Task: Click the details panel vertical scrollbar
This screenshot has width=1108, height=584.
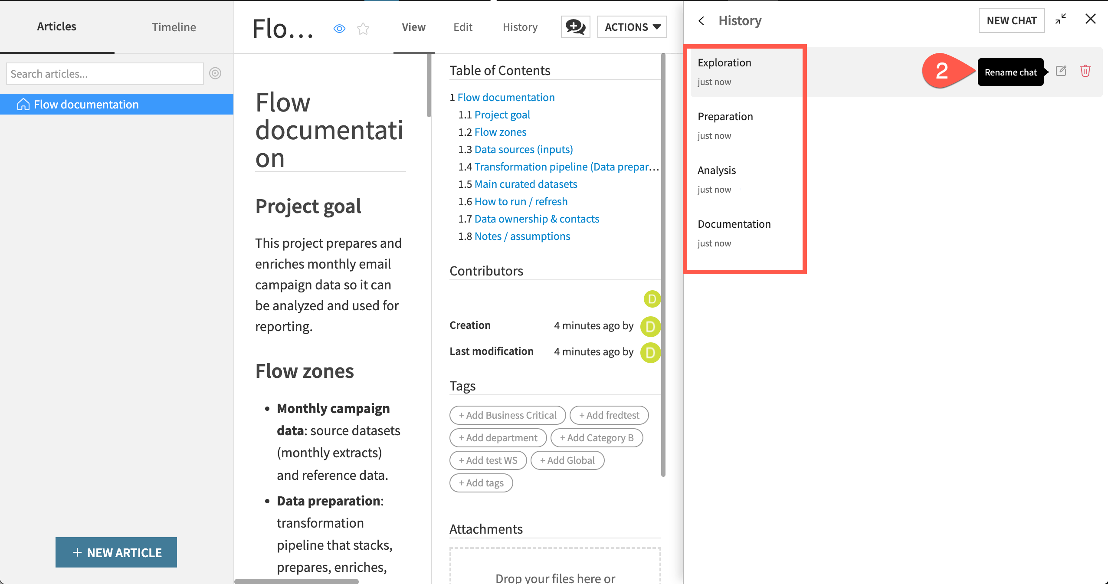Action: coord(663,265)
